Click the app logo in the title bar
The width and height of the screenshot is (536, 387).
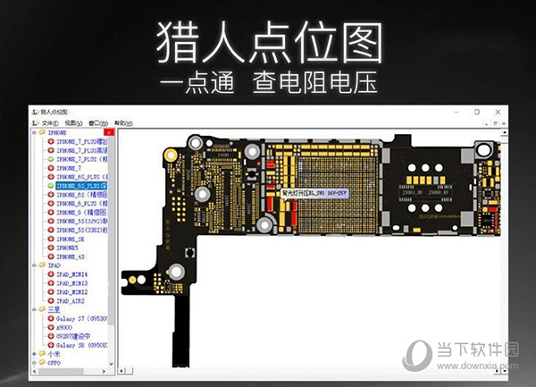tap(35, 112)
